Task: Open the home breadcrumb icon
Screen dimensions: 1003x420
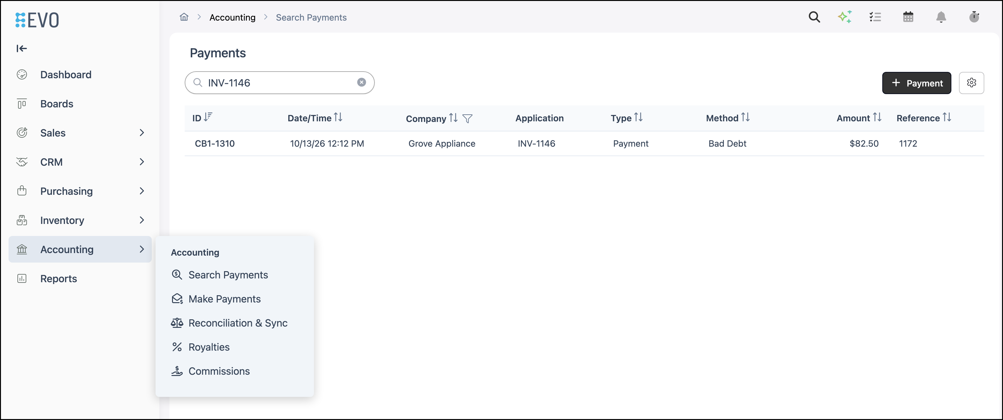Action: pyautogui.click(x=184, y=17)
